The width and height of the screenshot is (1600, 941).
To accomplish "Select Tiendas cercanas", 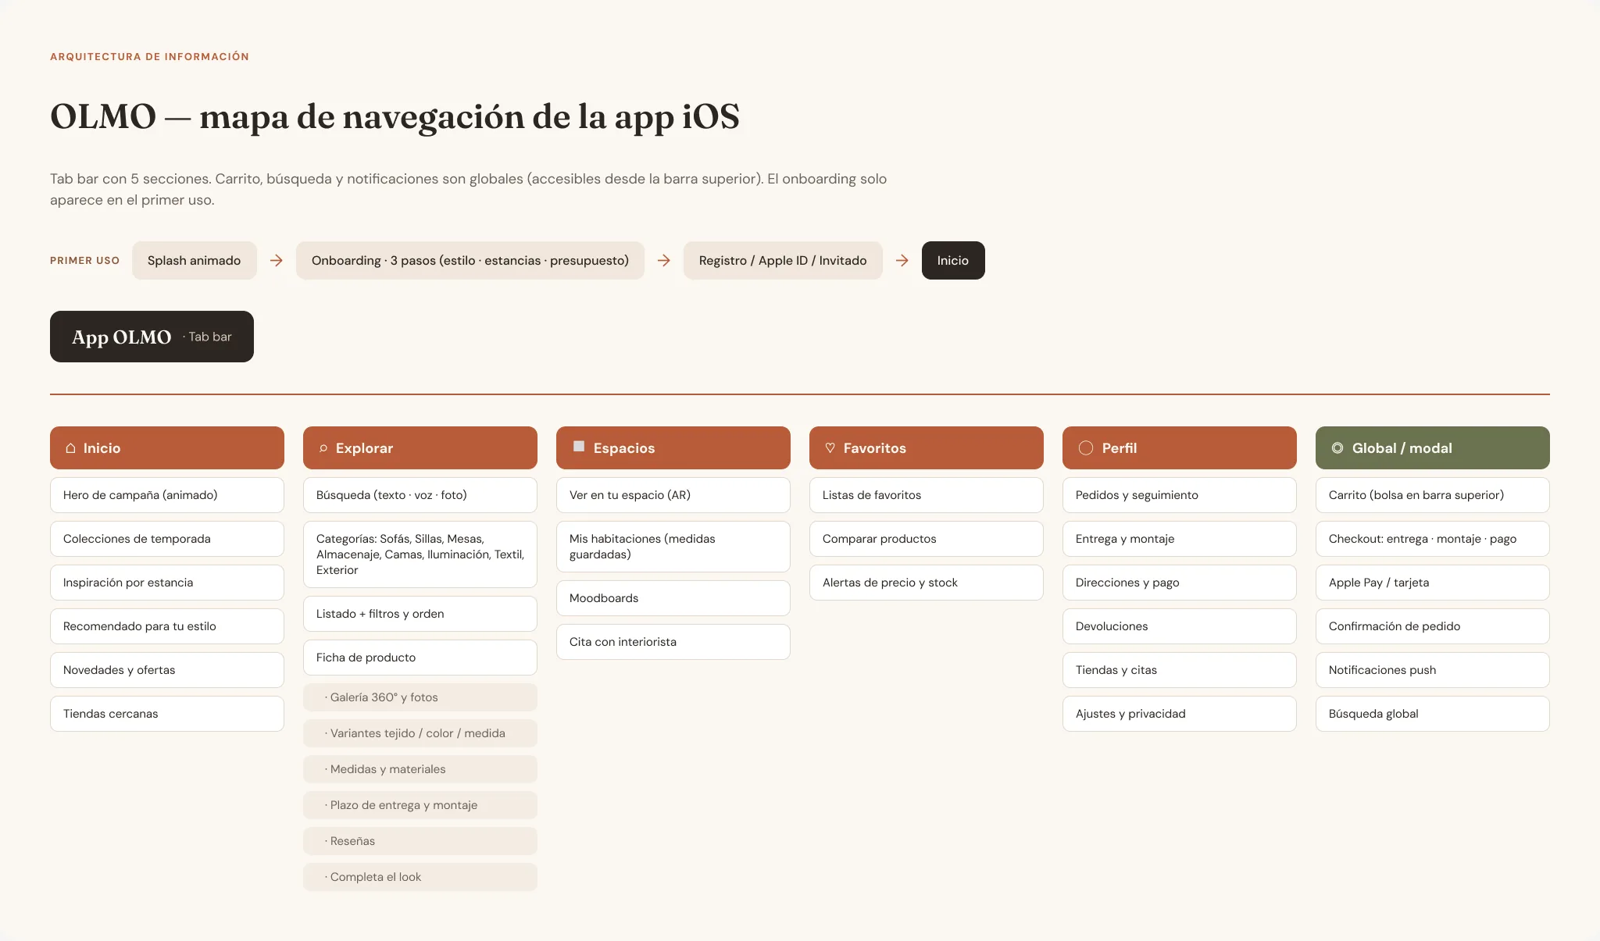I will (x=167, y=714).
